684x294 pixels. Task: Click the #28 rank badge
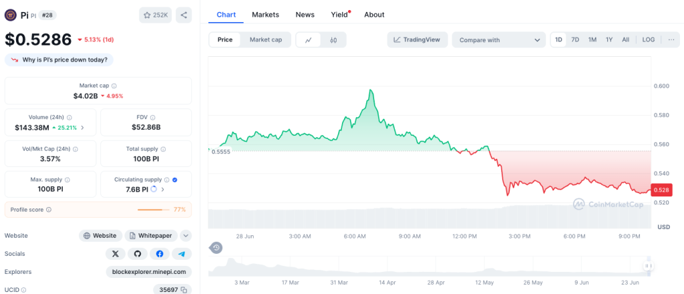point(47,15)
